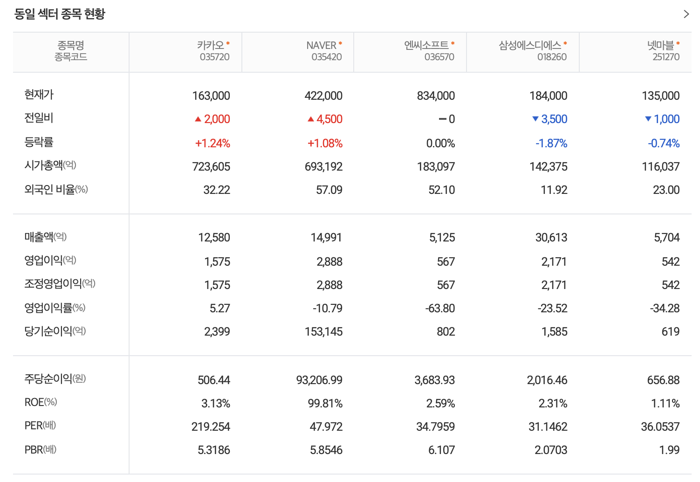700x482 pixels.
Task: Click NAVER net income 153,145
Action: coord(323,331)
